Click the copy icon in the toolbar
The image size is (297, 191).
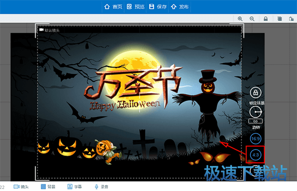coord(279,19)
